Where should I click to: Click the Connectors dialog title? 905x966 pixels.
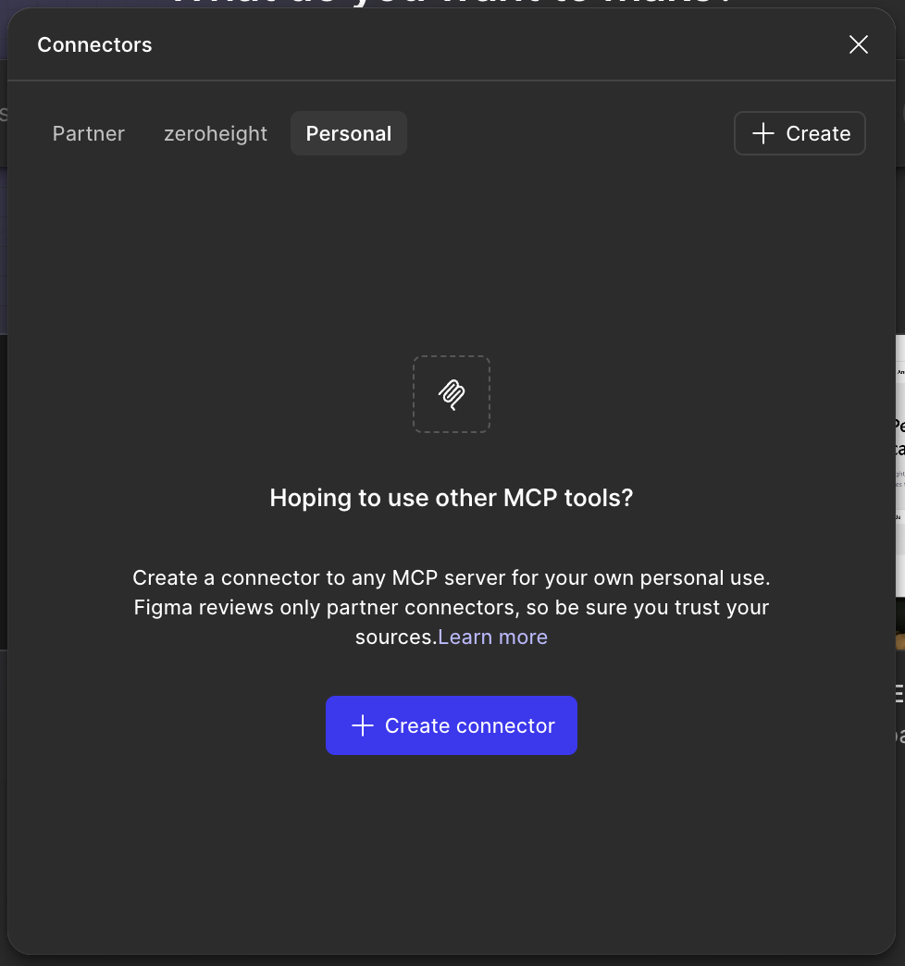(94, 45)
